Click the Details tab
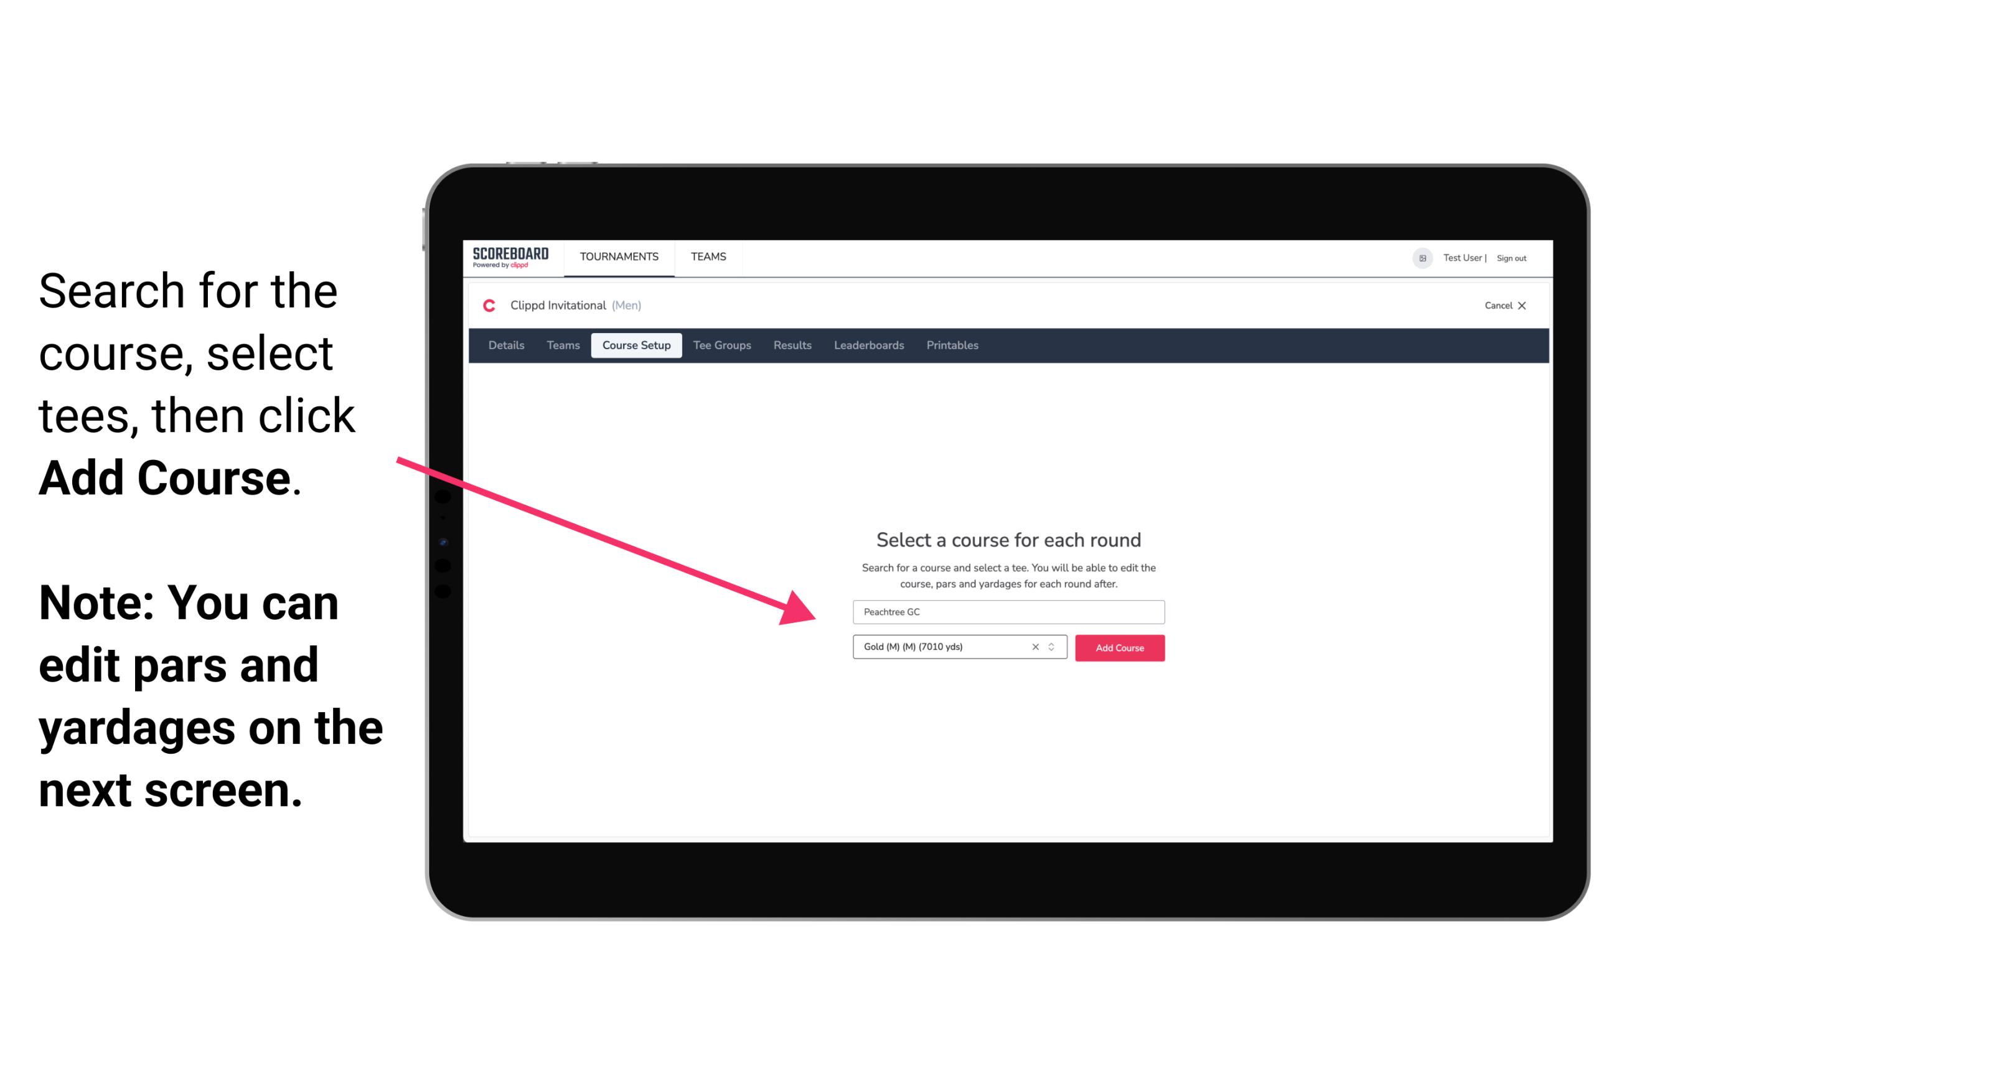Viewport: 2013px width, 1083px height. point(504,345)
